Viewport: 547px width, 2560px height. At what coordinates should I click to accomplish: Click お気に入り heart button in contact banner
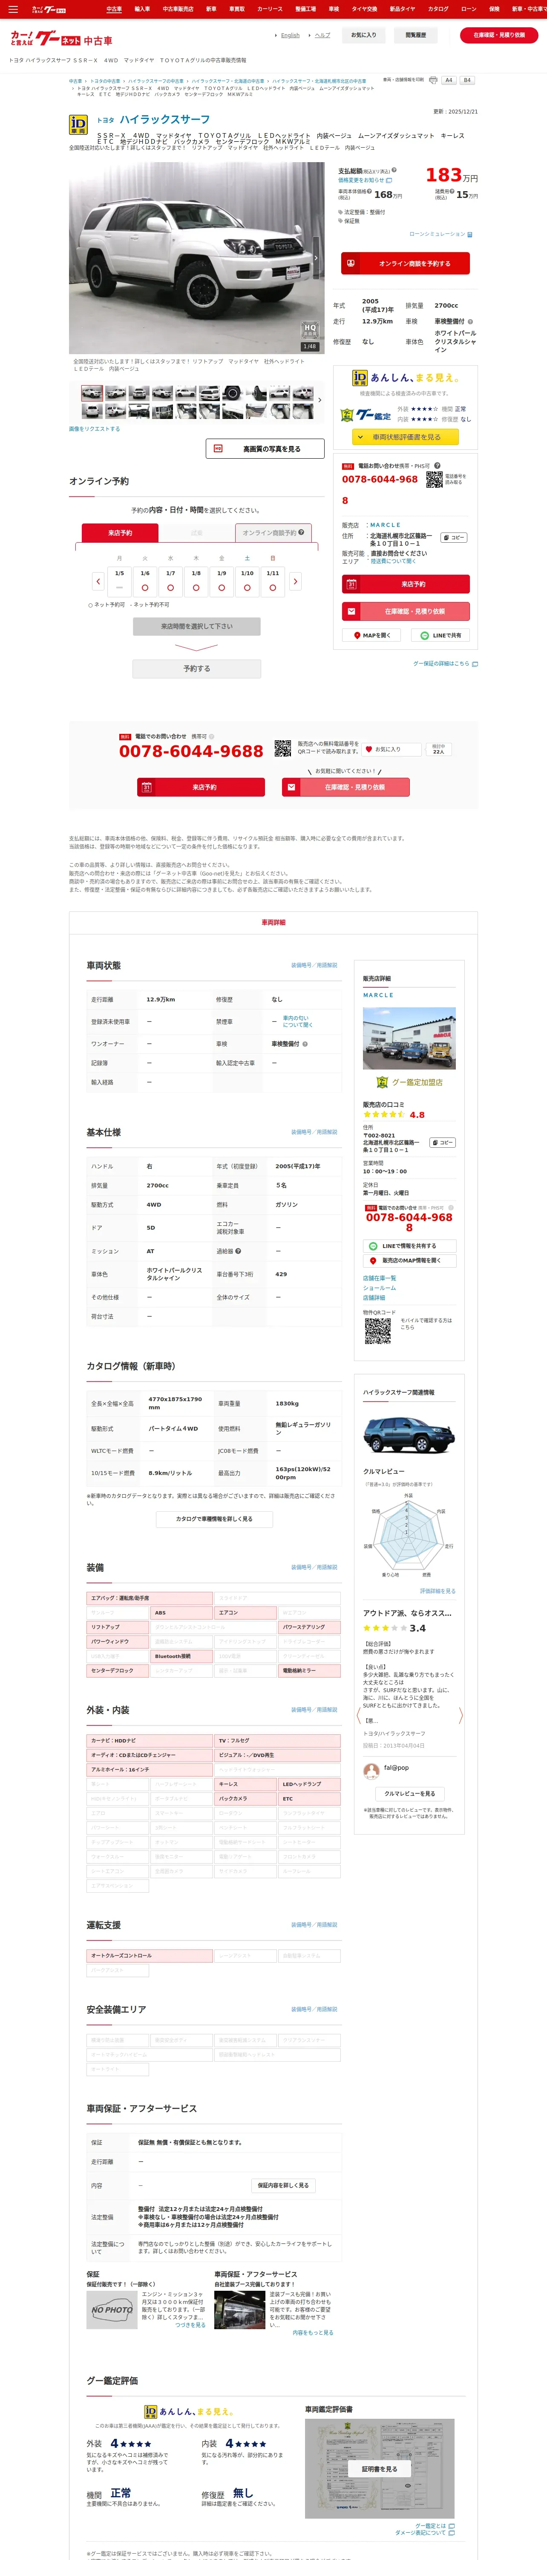coord(392,749)
